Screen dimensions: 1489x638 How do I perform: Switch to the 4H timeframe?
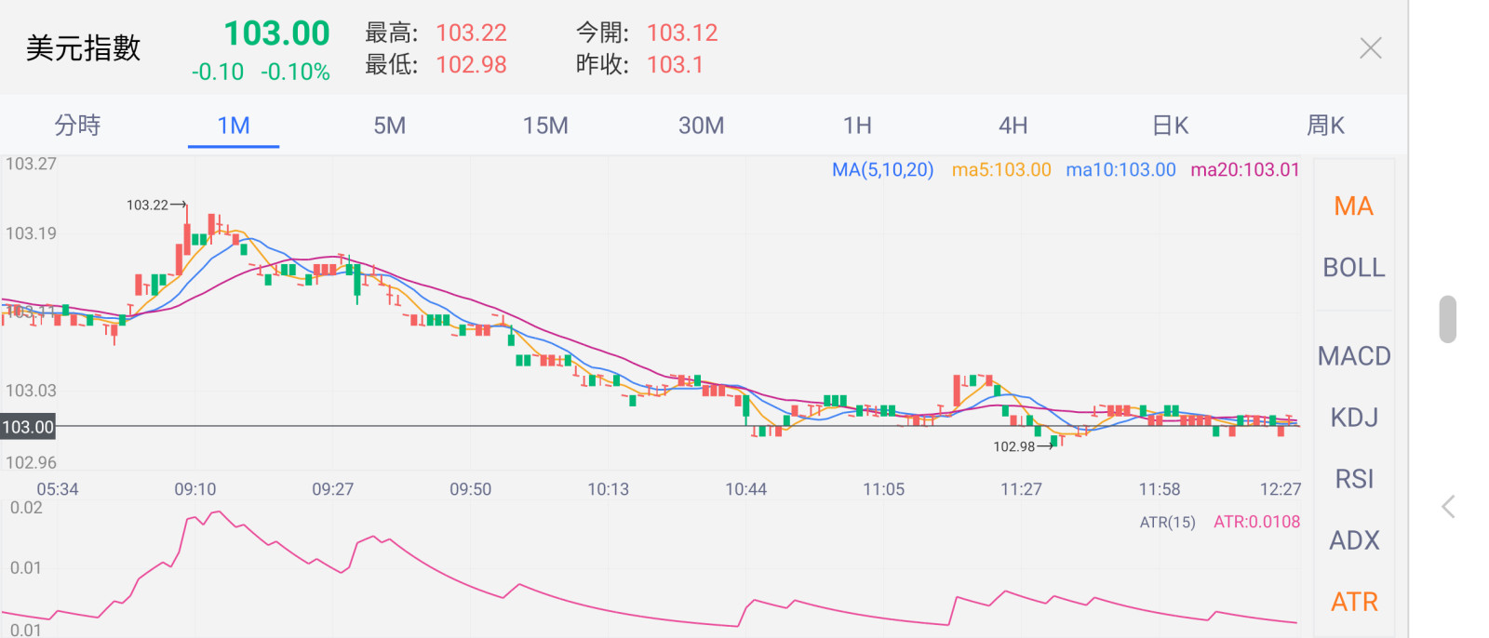(1013, 126)
